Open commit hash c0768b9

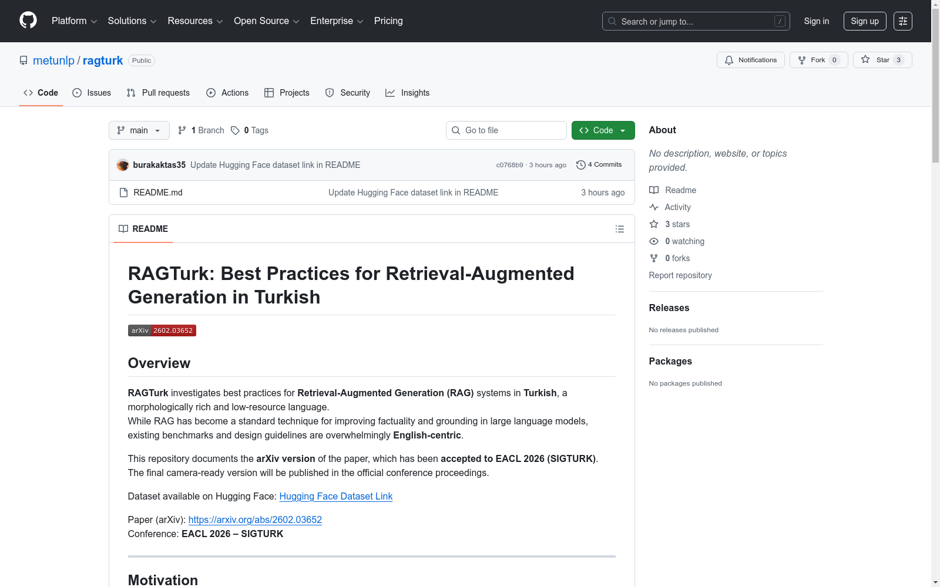(x=509, y=165)
